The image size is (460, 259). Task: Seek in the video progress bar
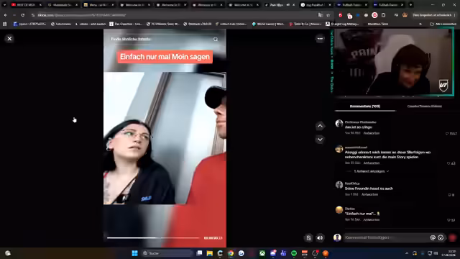153,238
